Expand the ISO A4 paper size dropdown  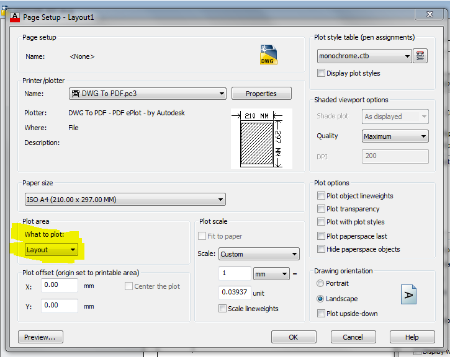coord(125,200)
